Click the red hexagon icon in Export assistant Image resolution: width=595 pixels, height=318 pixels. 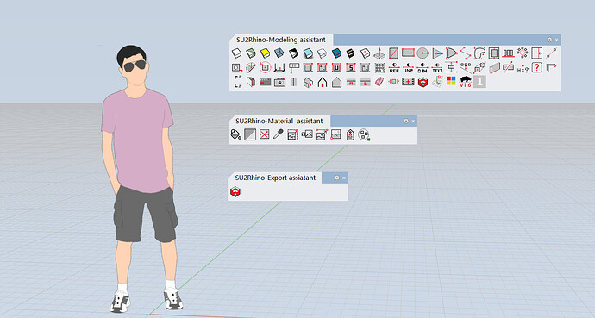(235, 192)
